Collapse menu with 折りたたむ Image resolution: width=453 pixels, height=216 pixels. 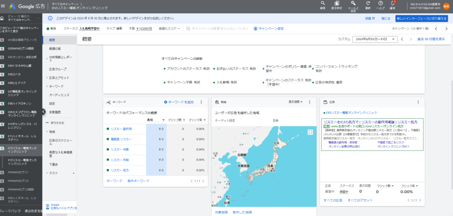(x=55, y=123)
